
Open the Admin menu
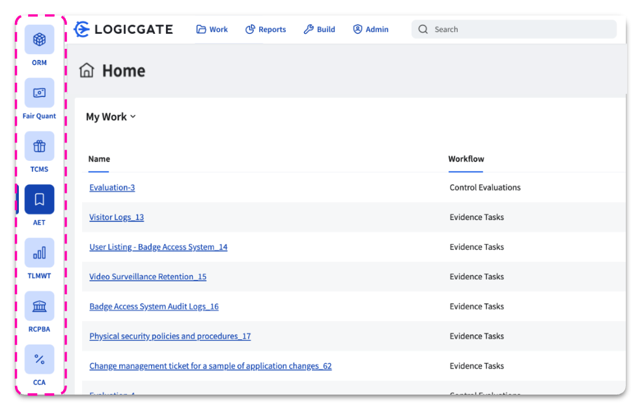coord(371,29)
